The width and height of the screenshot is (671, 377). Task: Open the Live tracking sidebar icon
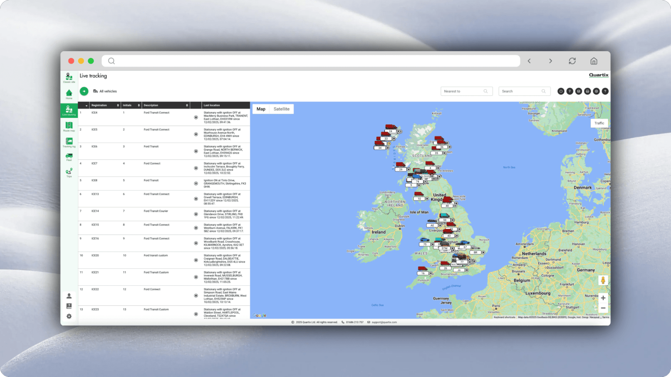(69, 110)
